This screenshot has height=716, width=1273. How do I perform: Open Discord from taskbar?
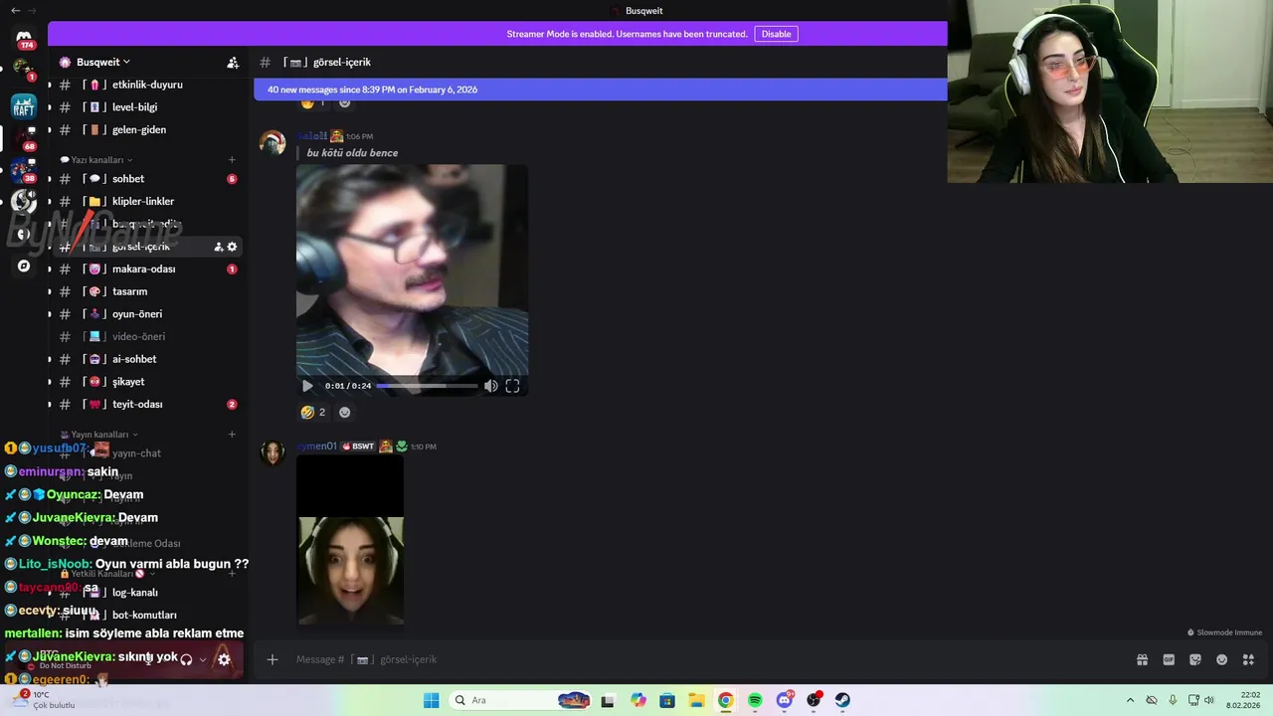(x=785, y=700)
